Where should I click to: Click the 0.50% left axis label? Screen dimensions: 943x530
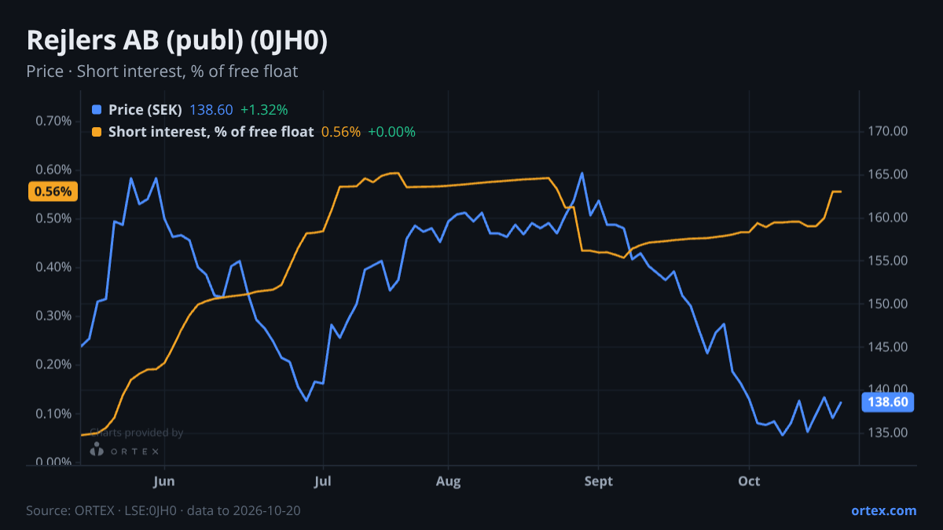[x=53, y=218]
